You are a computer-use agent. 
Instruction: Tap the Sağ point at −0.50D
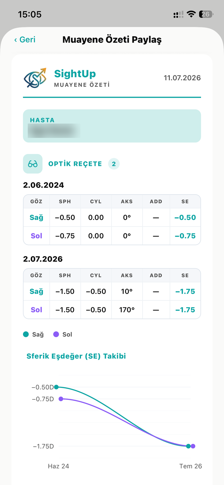56,387
